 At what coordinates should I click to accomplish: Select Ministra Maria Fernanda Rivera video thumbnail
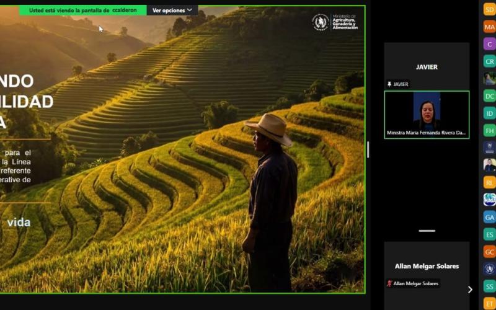pos(427,115)
